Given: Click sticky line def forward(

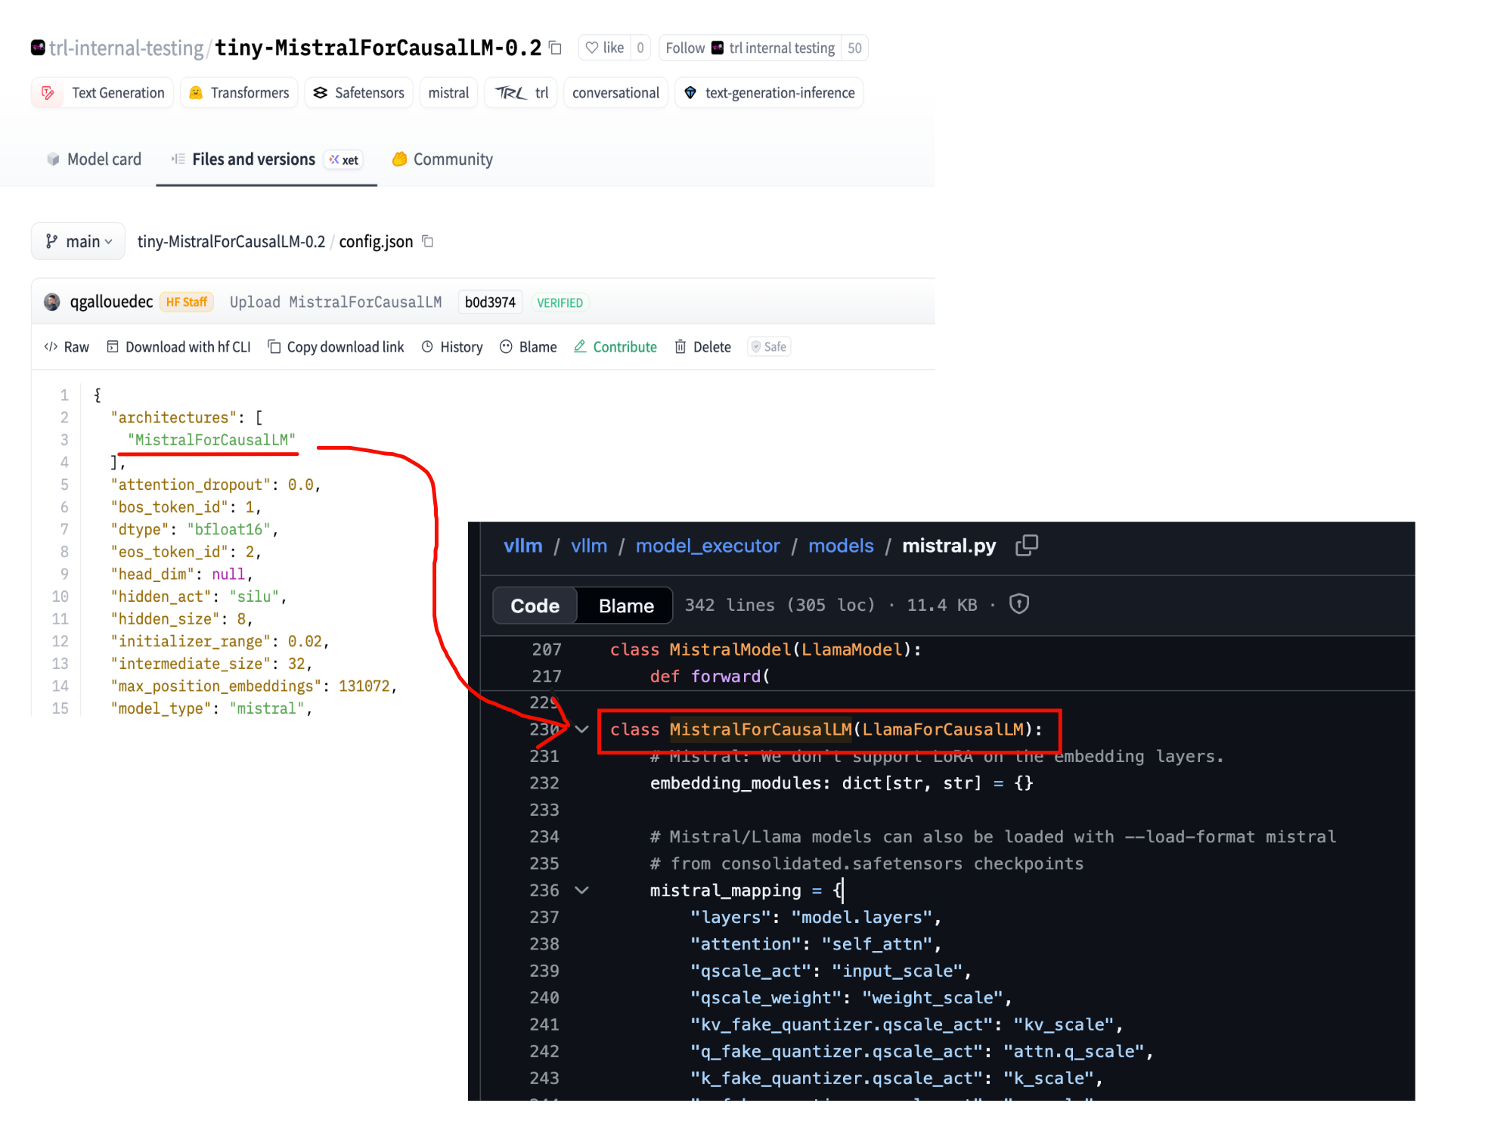Looking at the screenshot, I should 710,677.
